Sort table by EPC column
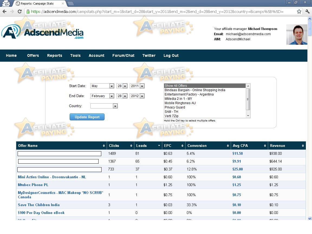This screenshot has height=234, width=312. [x=182, y=146]
